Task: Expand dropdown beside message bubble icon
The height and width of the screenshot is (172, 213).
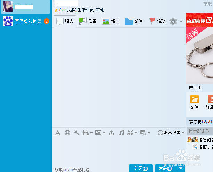Action: [149, 133]
